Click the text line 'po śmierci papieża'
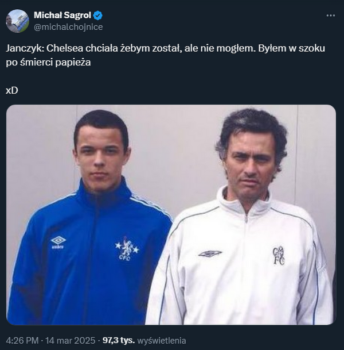 49,62
